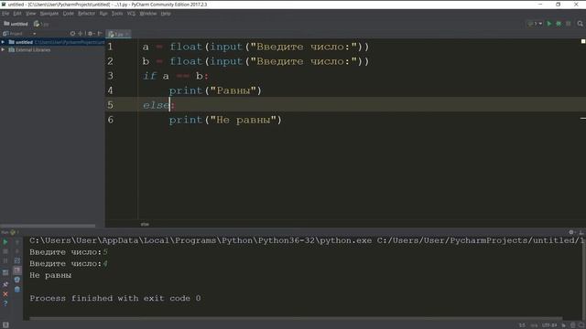The image size is (586, 329).
Task: Close the 1.py editor tab
Action: [127, 34]
